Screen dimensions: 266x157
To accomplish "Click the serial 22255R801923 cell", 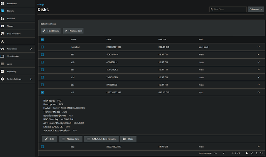I will [114, 47].
